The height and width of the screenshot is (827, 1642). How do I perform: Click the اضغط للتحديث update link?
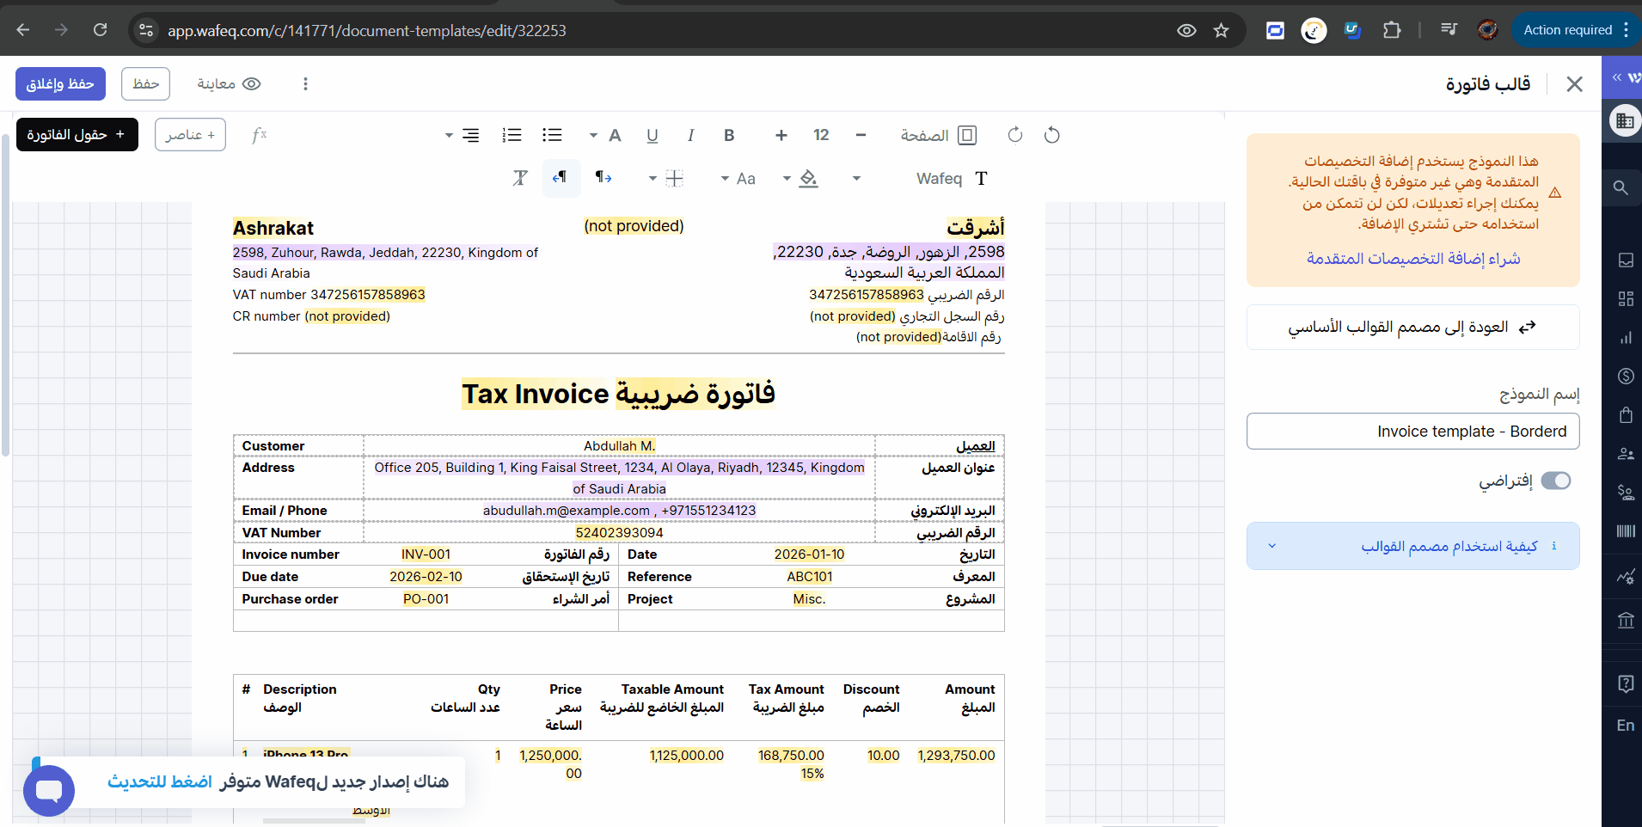[159, 781]
